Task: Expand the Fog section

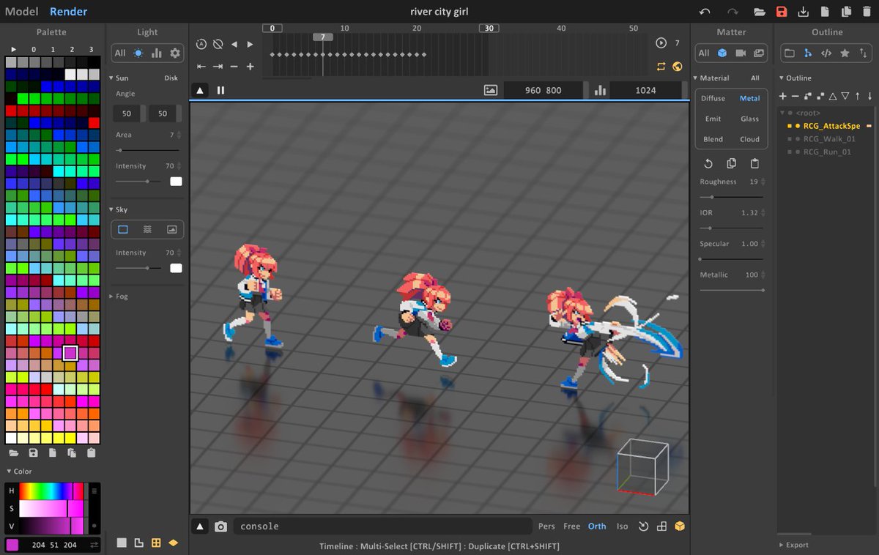Action: pyautogui.click(x=111, y=297)
